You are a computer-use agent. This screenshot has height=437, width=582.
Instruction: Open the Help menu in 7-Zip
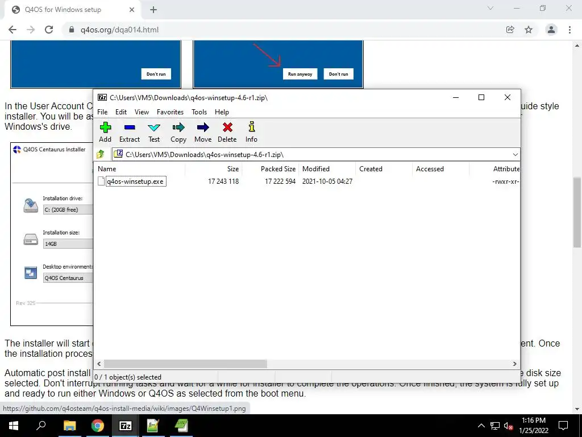pyautogui.click(x=222, y=112)
